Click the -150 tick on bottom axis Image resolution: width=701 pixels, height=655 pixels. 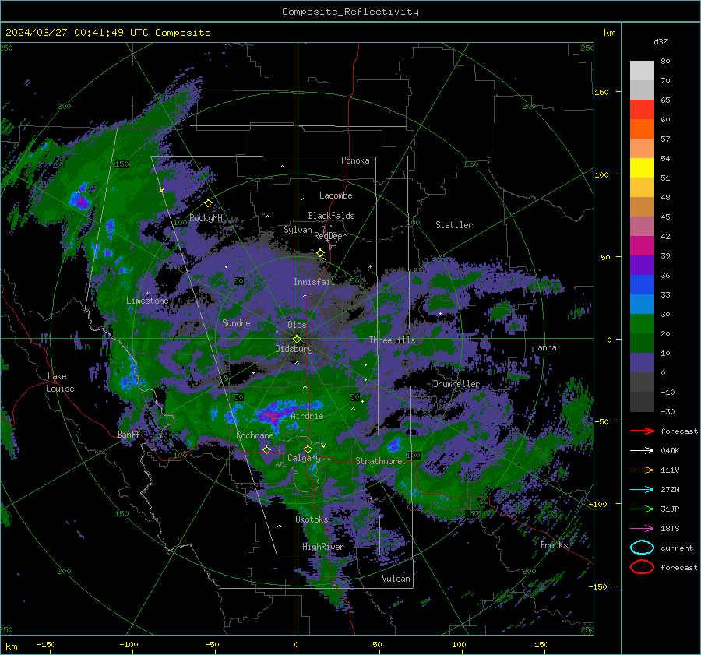click(46, 645)
